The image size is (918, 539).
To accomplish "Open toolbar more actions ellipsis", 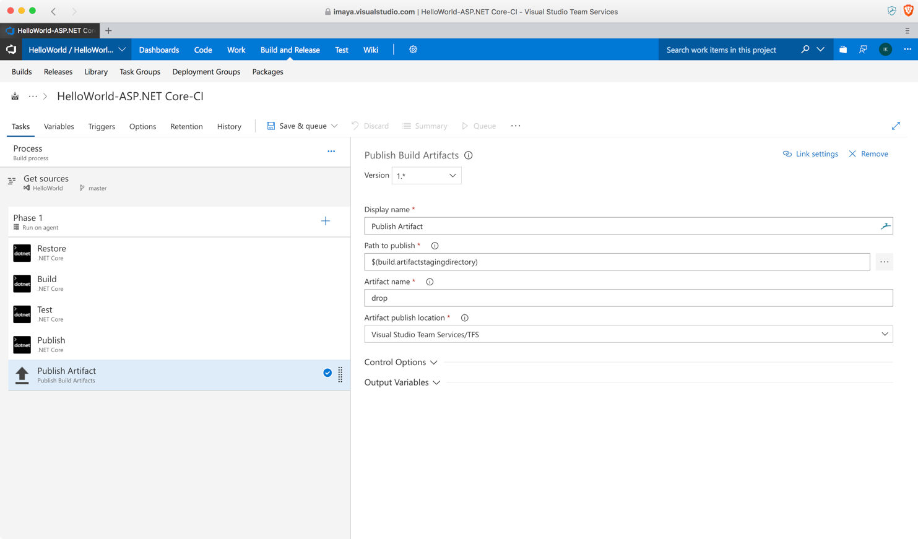I will tap(516, 126).
